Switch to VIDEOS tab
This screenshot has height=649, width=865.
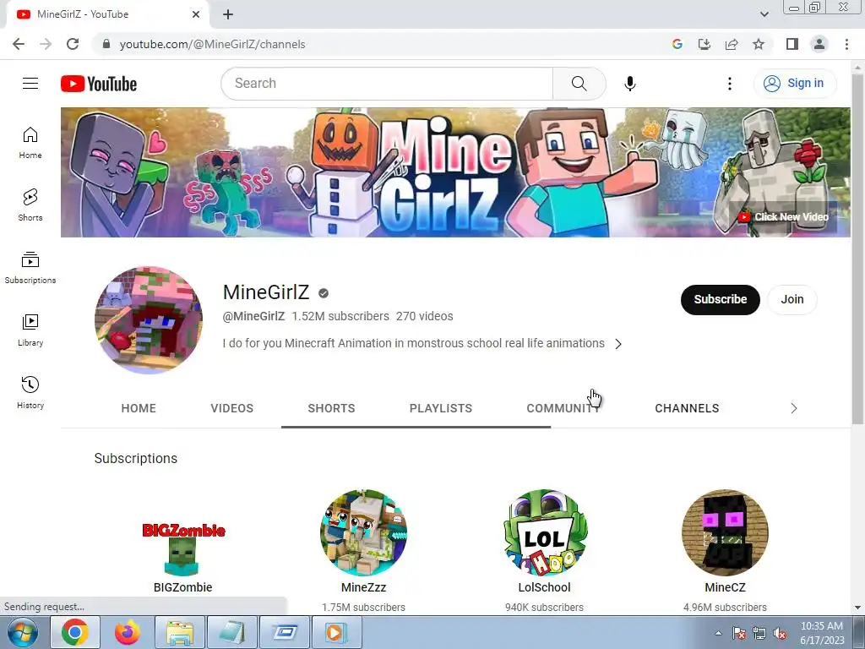click(231, 408)
